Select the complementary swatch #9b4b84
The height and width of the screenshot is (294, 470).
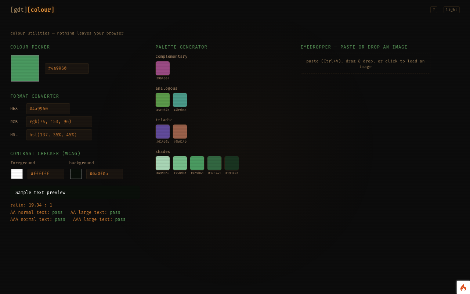click(163, 68)
